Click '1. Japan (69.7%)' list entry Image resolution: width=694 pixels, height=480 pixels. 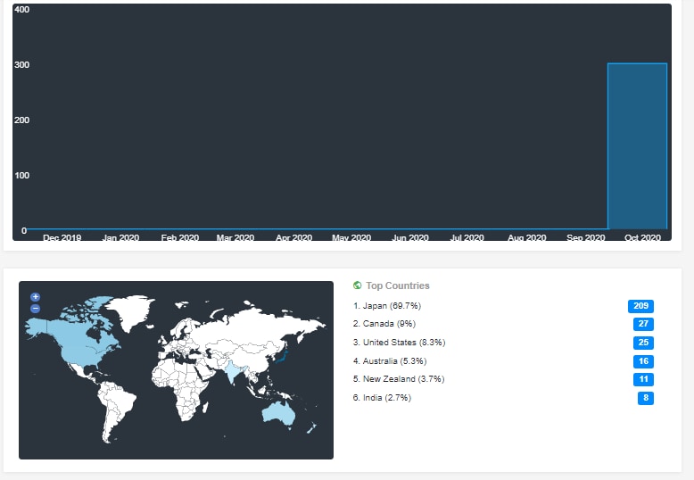click(387, 305)
